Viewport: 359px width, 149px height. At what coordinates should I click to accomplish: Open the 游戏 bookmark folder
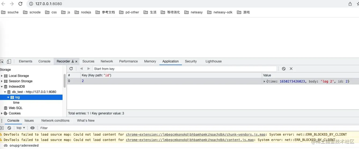[243, 12]
